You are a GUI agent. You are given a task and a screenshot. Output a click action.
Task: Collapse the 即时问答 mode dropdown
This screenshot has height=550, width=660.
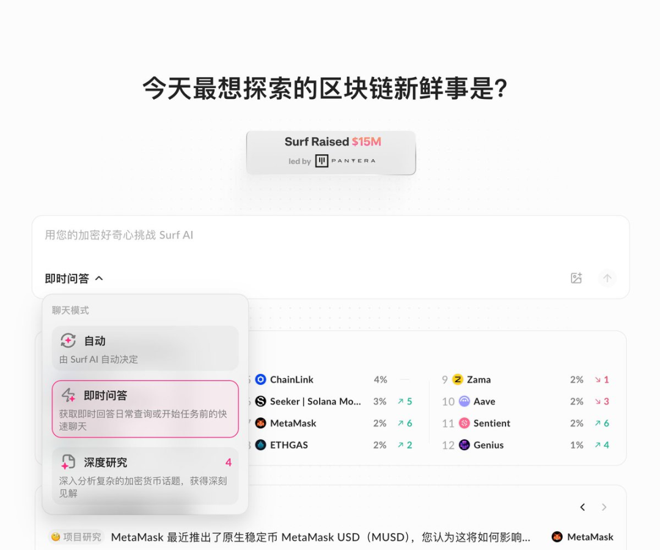coord(74,279)
